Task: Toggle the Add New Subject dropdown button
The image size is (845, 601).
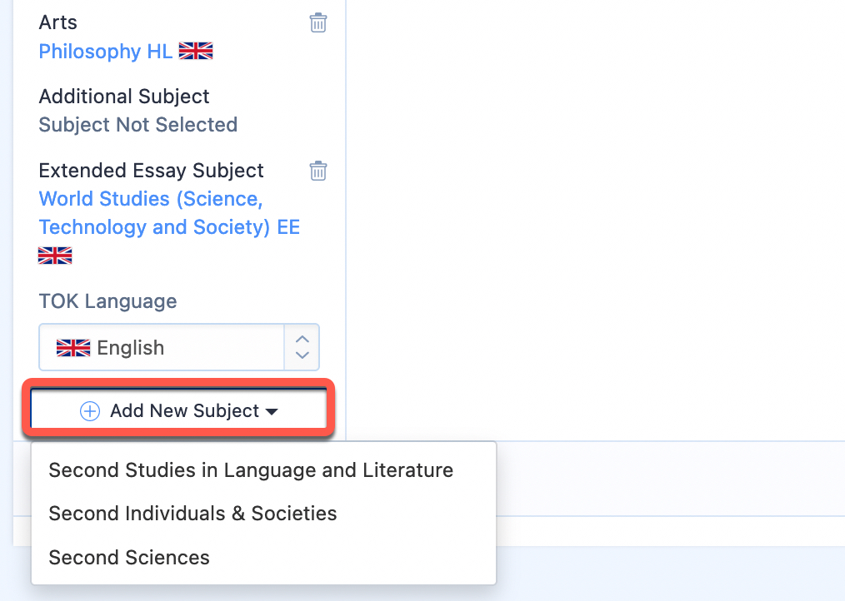Action: pyautogui.click(x=179, y=410)
